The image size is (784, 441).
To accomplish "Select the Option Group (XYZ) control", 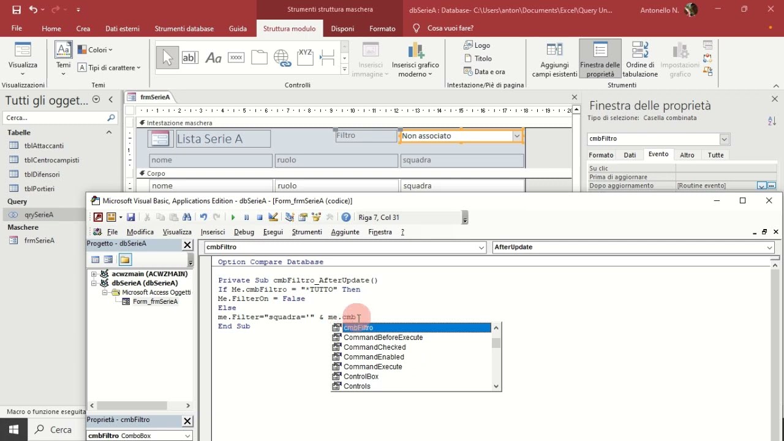I will coord(305,58).
